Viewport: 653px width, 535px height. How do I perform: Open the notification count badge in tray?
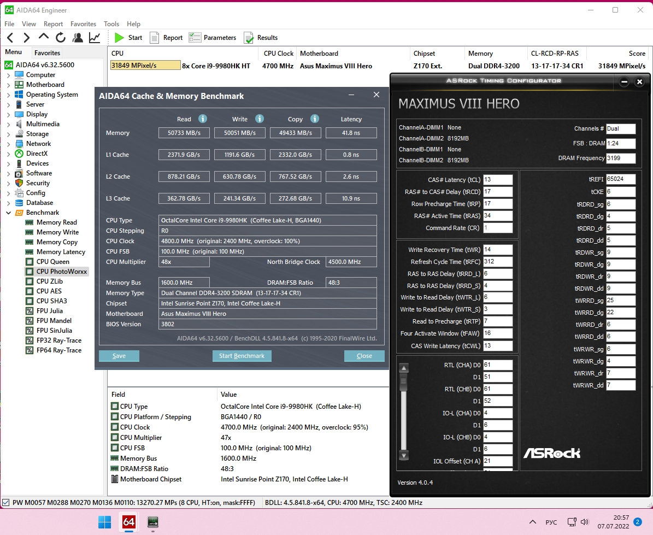click(x=637, y=522)
